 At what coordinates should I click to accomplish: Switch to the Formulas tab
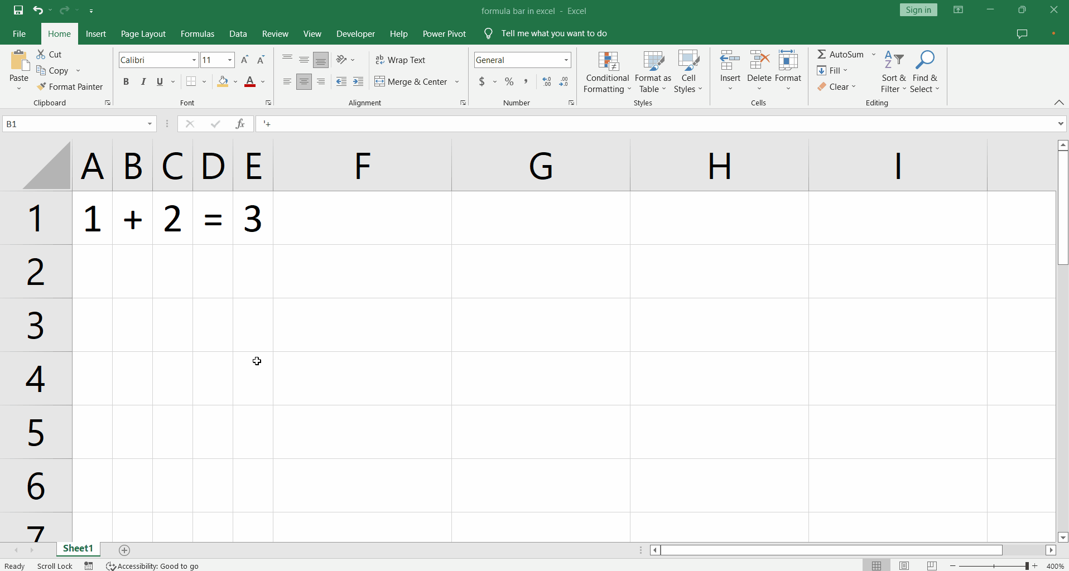coord(198,33)
